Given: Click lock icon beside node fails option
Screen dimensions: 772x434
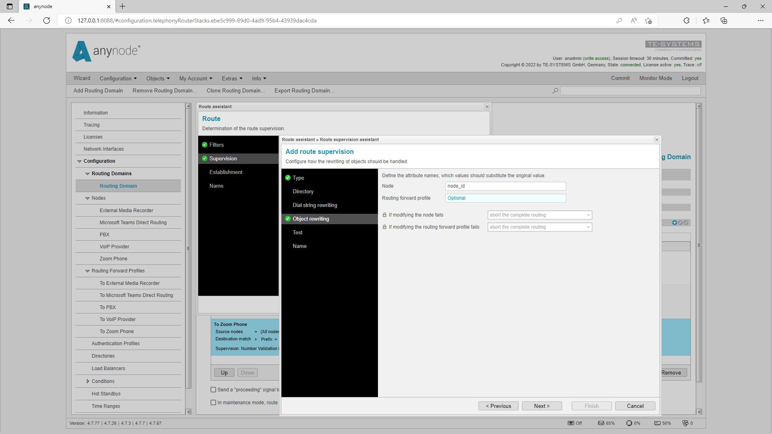Looking at the screenshot, I should click(384, 215).
